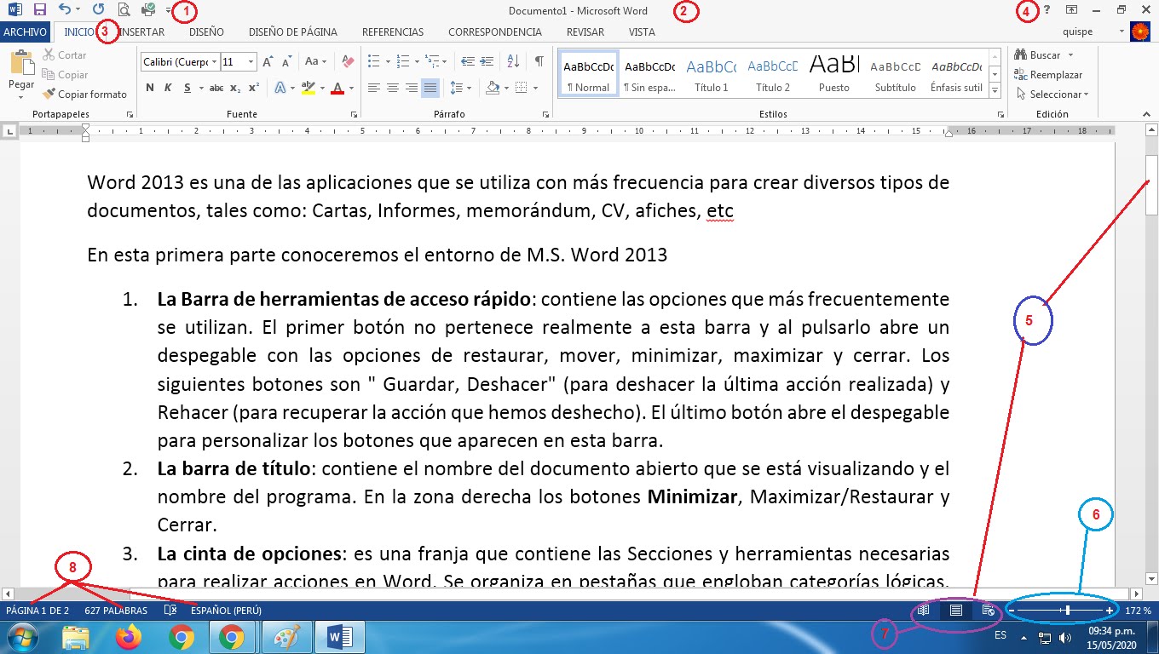Apply text highlight color
This screenshot has height=654, width=1159.
308,87
